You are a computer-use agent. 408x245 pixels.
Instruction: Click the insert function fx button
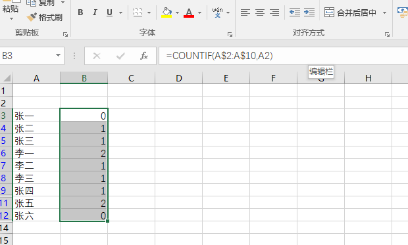tap(144, 56)
